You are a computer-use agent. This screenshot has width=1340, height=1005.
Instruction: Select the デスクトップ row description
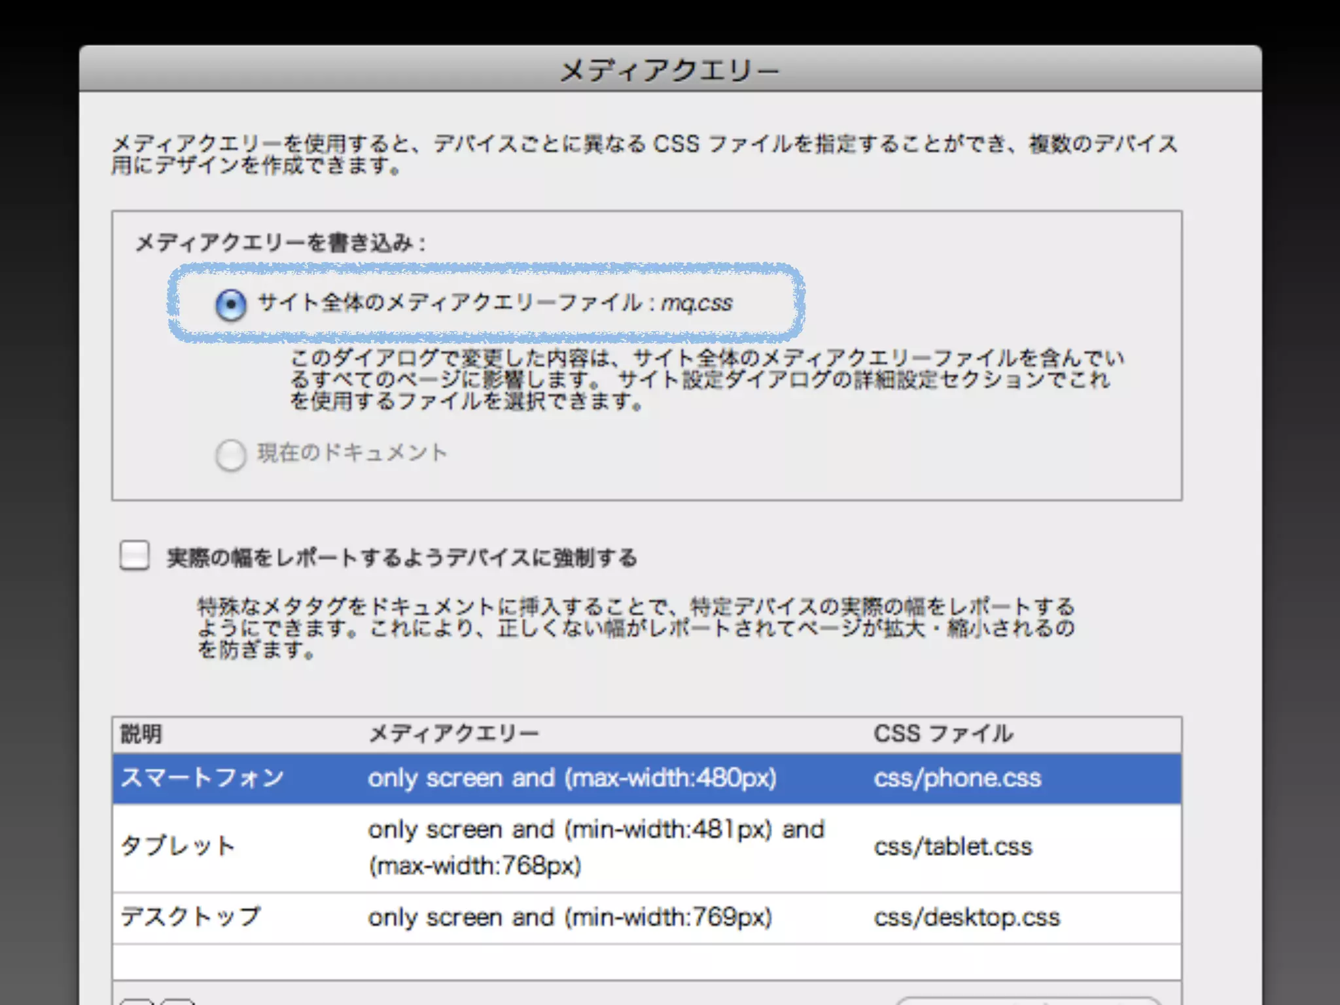(x=191, y=916)
